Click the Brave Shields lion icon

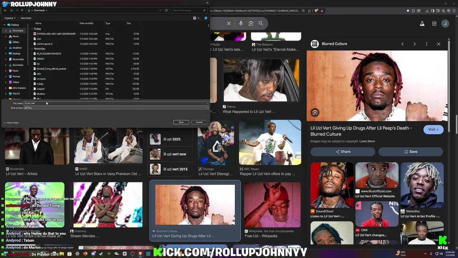pyautogui.click(x=316, y=11)
